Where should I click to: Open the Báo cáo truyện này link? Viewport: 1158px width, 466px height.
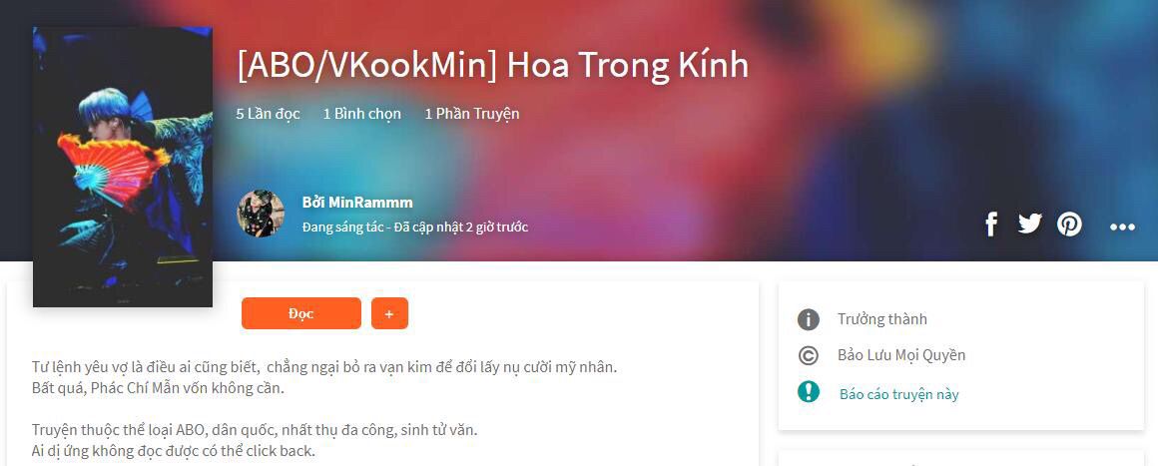(x=898, y=394)
